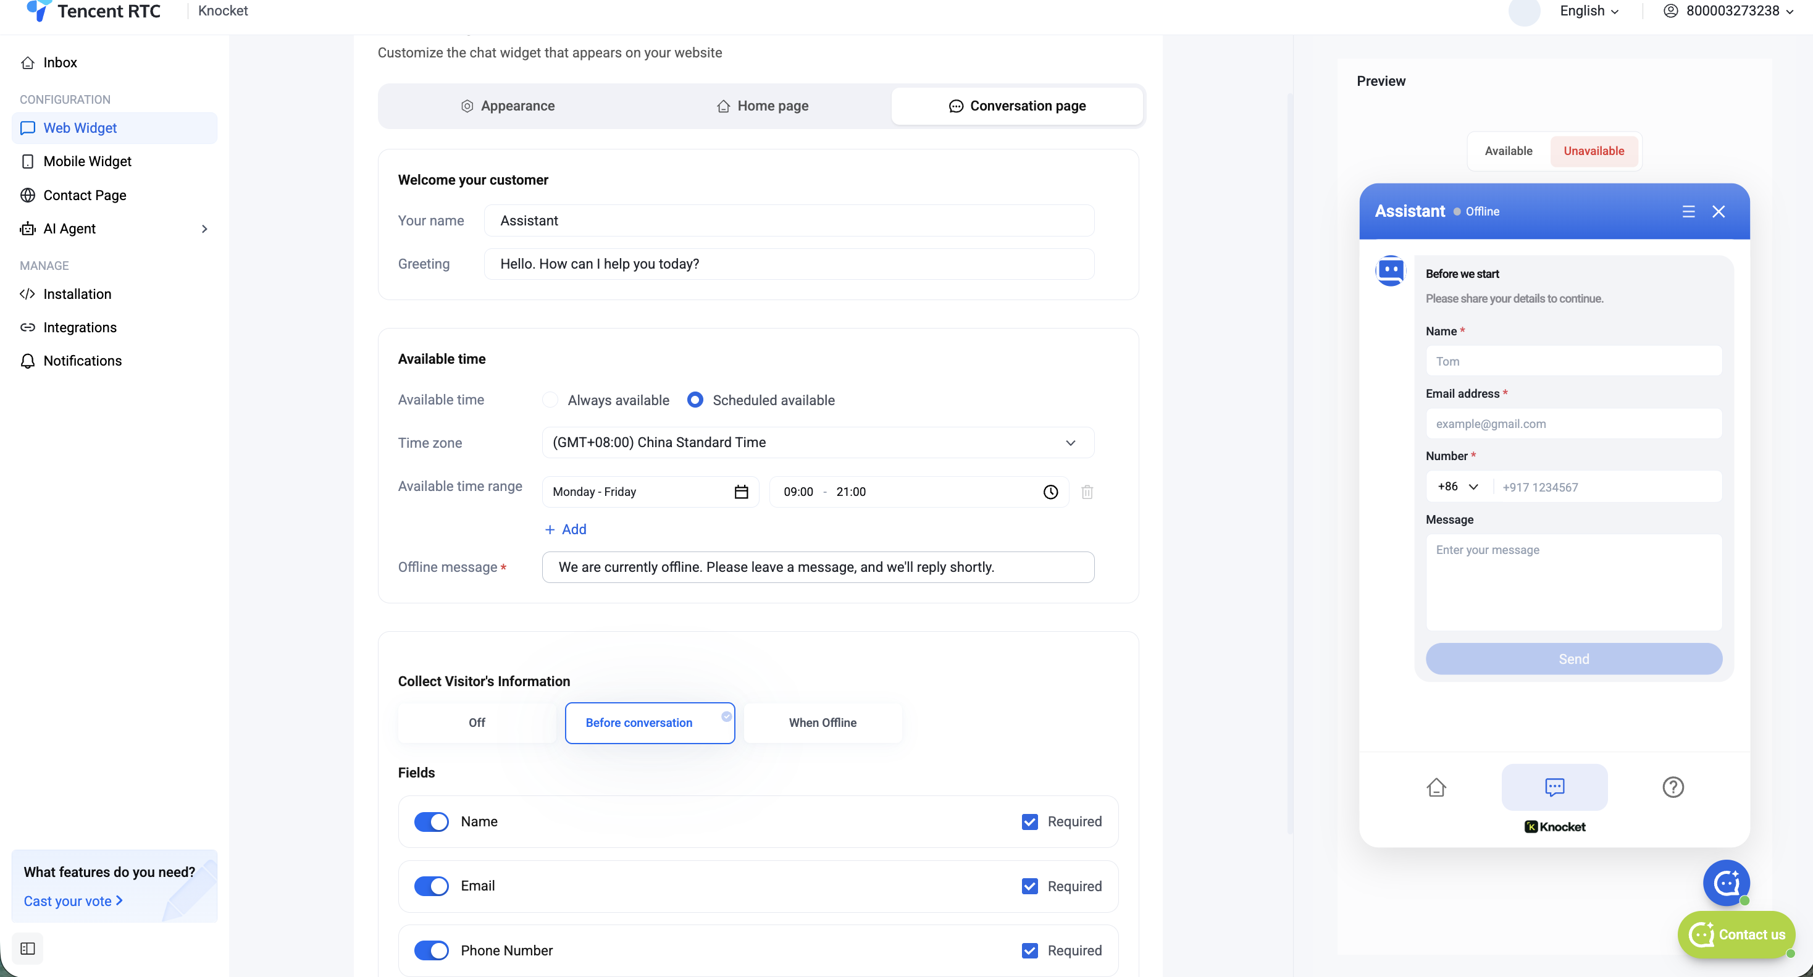Click the green Contact us button
Screen dimensions: 1813x977
tap(1736, 935)
